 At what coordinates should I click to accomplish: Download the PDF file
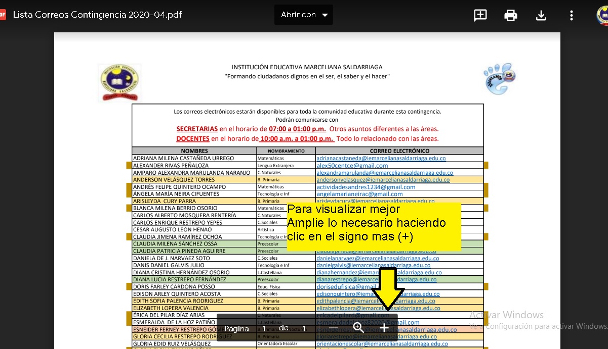[541, 15]
